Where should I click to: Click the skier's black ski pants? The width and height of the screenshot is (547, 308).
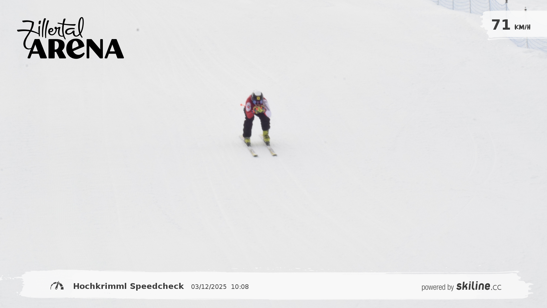(x=256, y=125)
